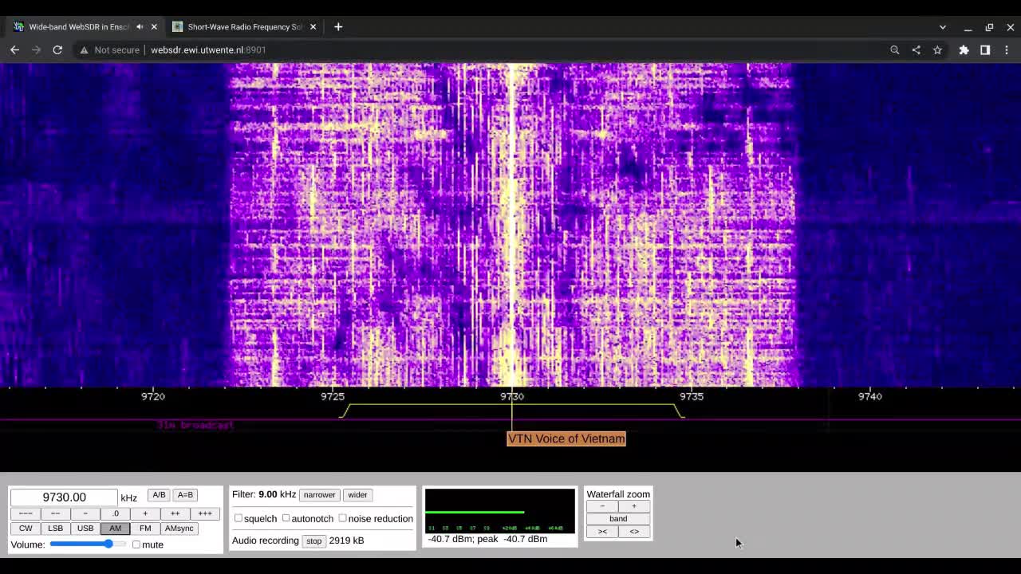Select AM mode
Viewport: 1021px width, 574px height.
pos(115,529)
